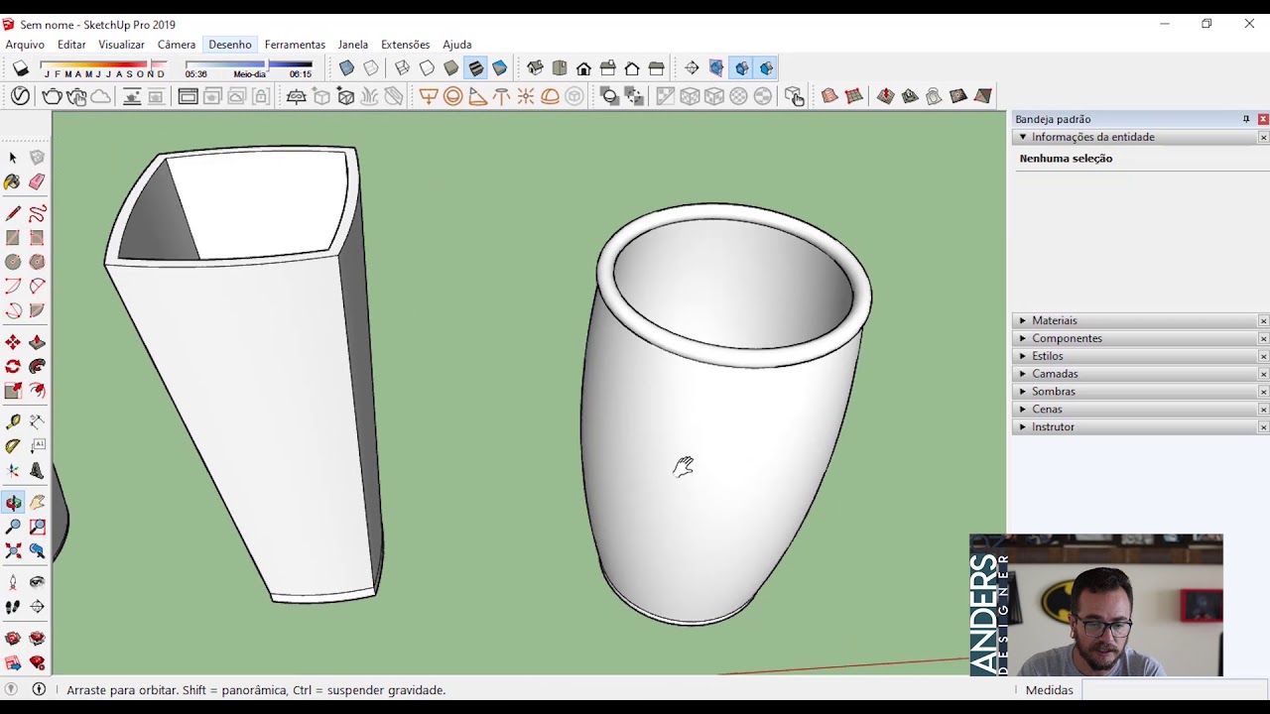Activate the Orbit tool
The height and width of the screenshot is (714, 1270).
coord(13,503)
